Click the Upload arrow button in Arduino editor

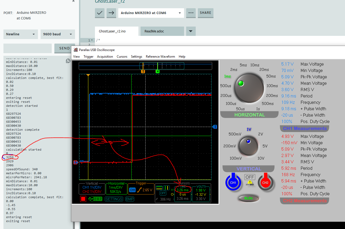pos(111,13)
